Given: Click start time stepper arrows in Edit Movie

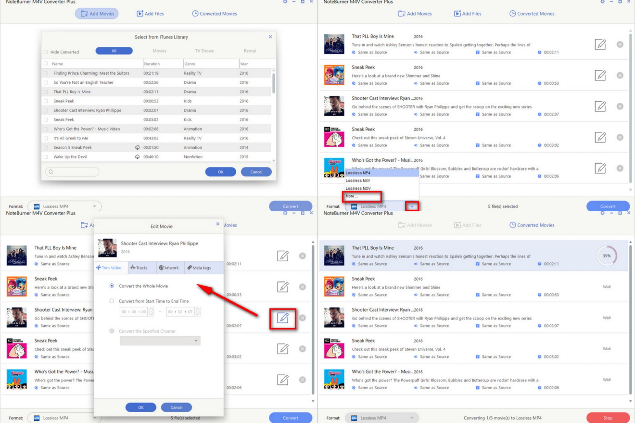Looking at the screenshot, I should (151, 312).
